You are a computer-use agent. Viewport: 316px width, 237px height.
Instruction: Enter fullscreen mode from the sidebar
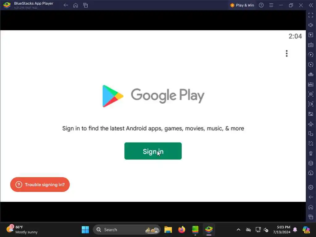click(311, 15)
